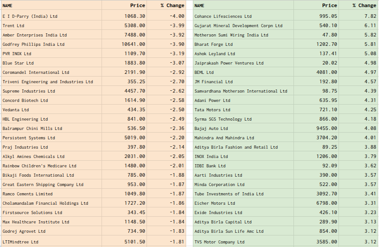Click the NAME header of the orange table

coord(8,6)
